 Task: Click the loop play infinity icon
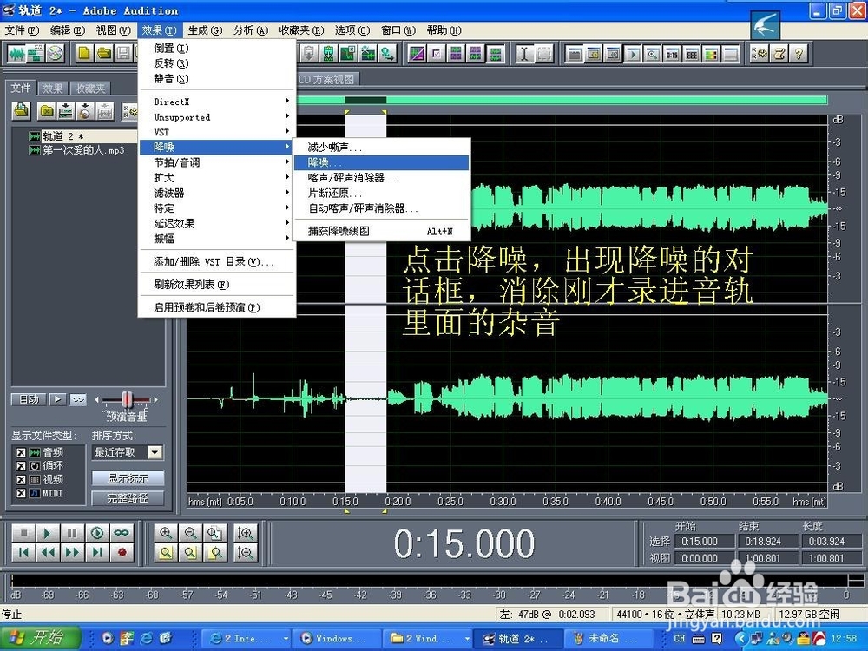click(121, 531)
